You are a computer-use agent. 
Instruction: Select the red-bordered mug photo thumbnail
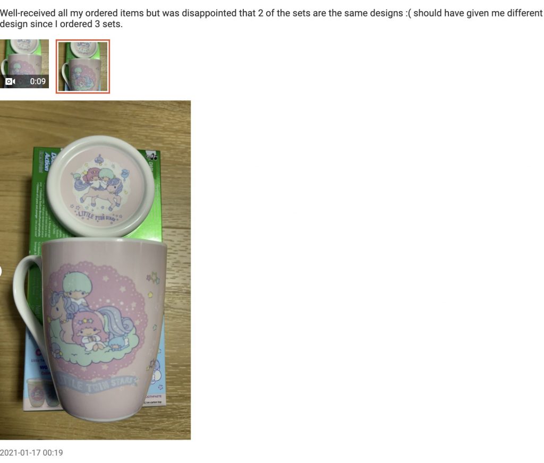tap(83, 66)
